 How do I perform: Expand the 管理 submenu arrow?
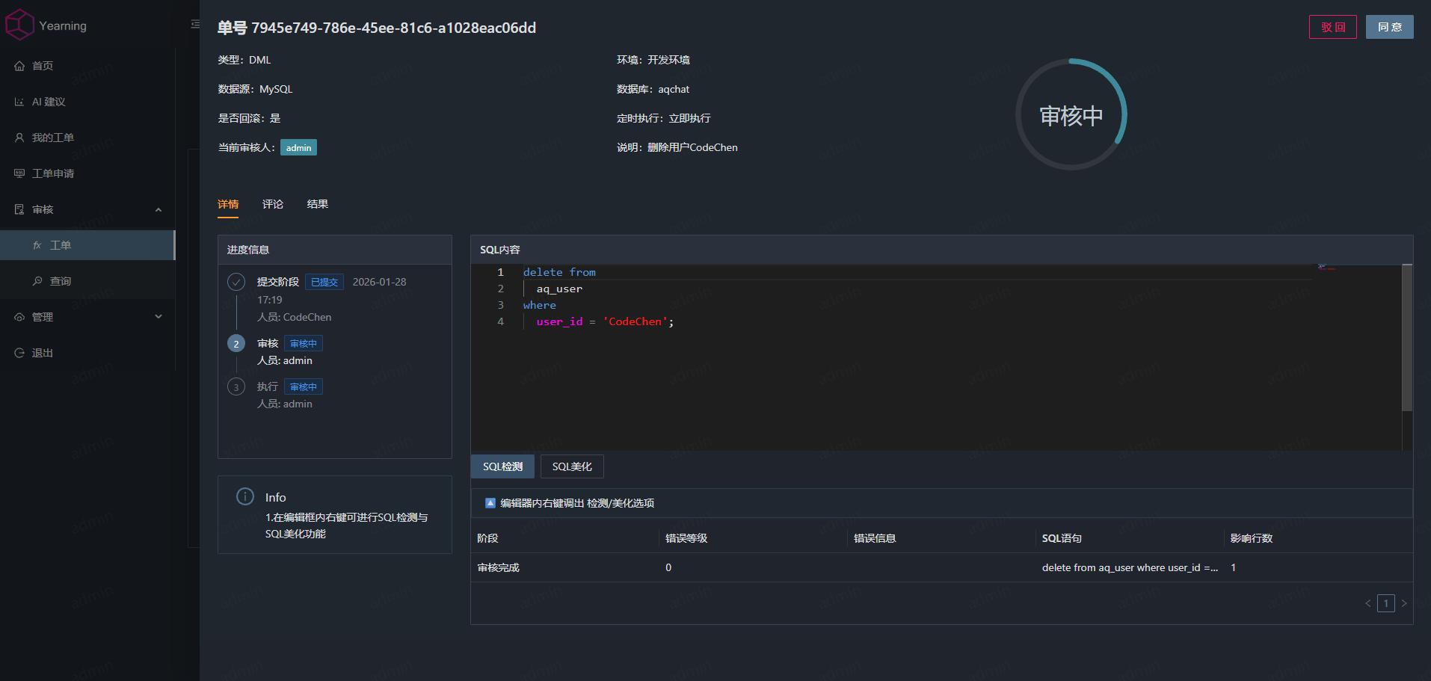(x=159, y=317)
